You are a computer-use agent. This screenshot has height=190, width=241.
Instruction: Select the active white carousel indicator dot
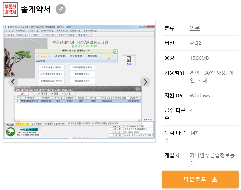point(70,138)
